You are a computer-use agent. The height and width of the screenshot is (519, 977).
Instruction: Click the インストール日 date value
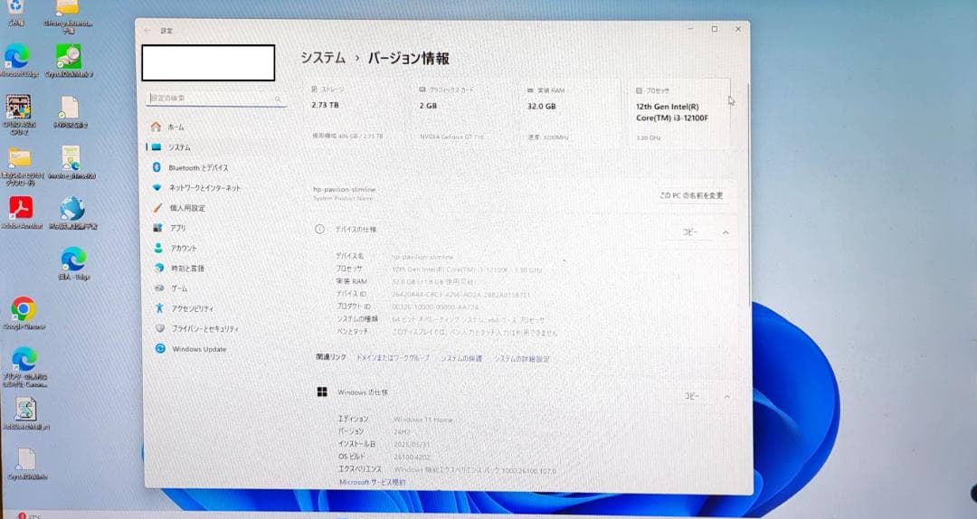coord(412,444)
